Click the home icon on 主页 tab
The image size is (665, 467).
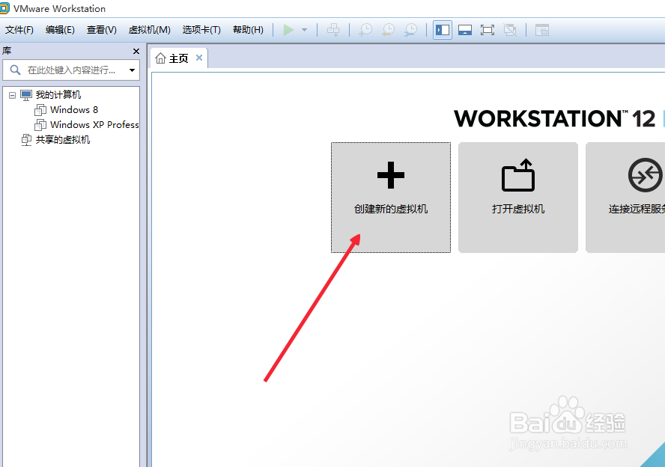pos(160,58)
